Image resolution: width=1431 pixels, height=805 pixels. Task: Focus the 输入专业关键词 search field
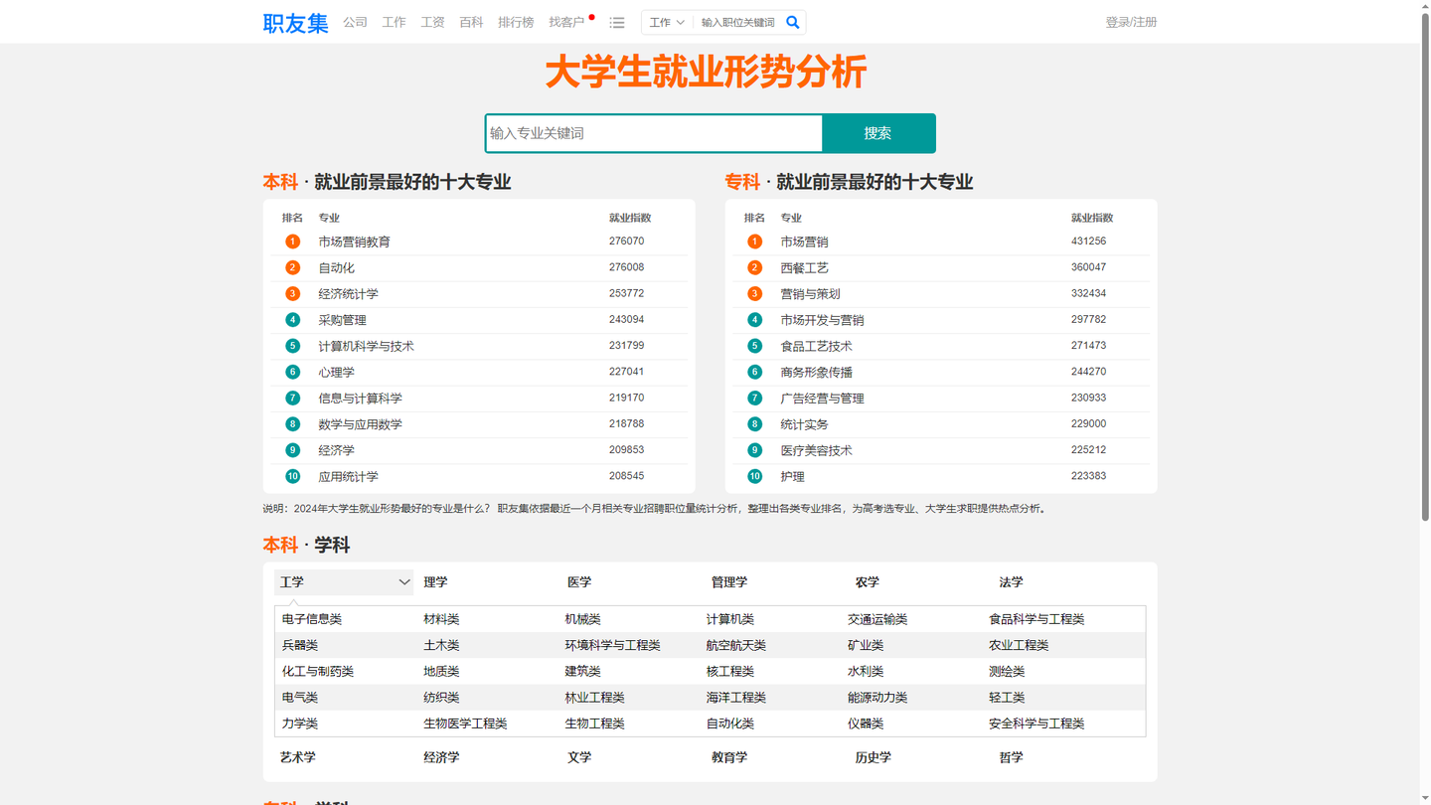(654, 133)
